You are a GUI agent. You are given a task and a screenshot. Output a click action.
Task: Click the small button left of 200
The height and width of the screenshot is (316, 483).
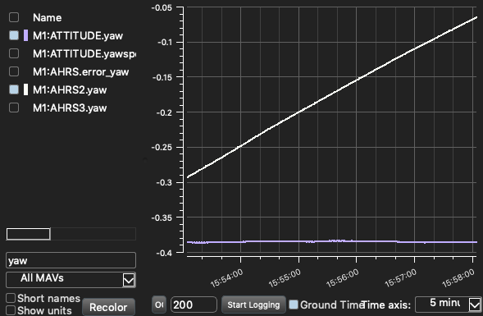pos(159,305)
